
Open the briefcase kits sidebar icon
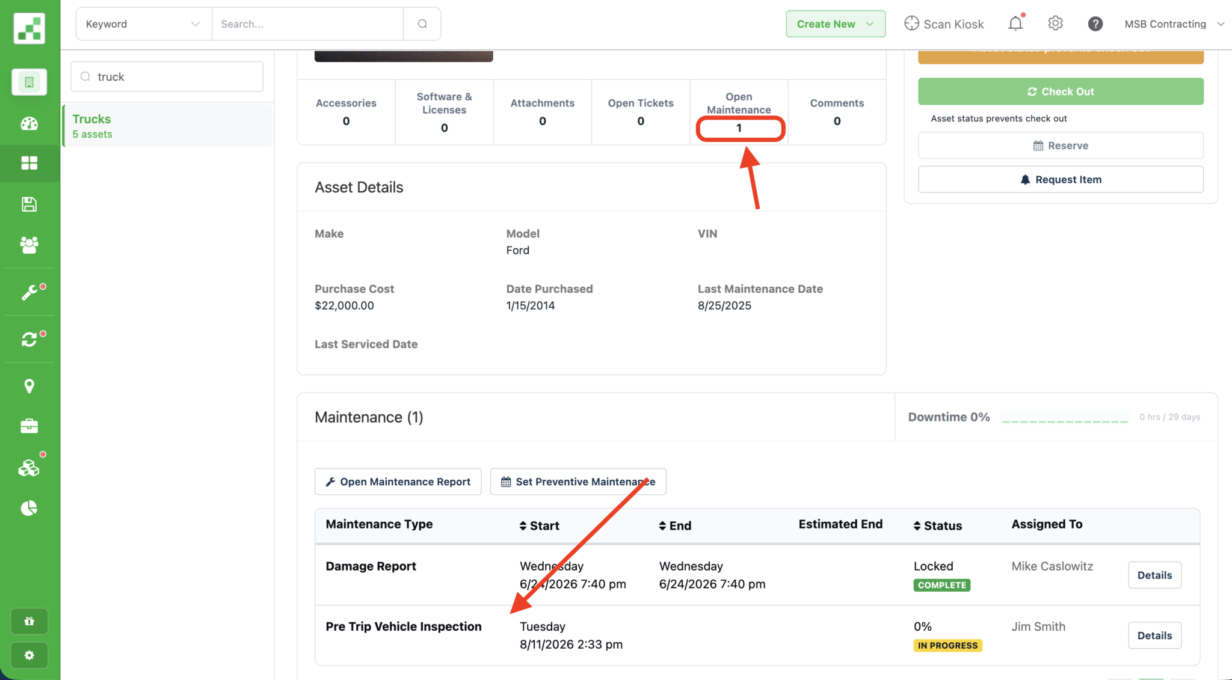pos(29,426)
